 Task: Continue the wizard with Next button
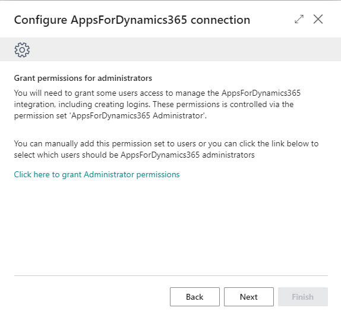click(x=249, y=297)
